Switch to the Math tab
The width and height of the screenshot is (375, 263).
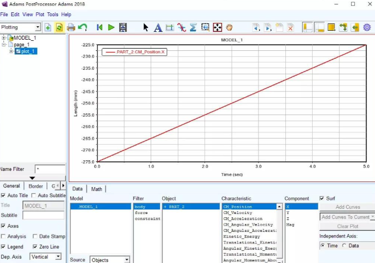(97, 189)
